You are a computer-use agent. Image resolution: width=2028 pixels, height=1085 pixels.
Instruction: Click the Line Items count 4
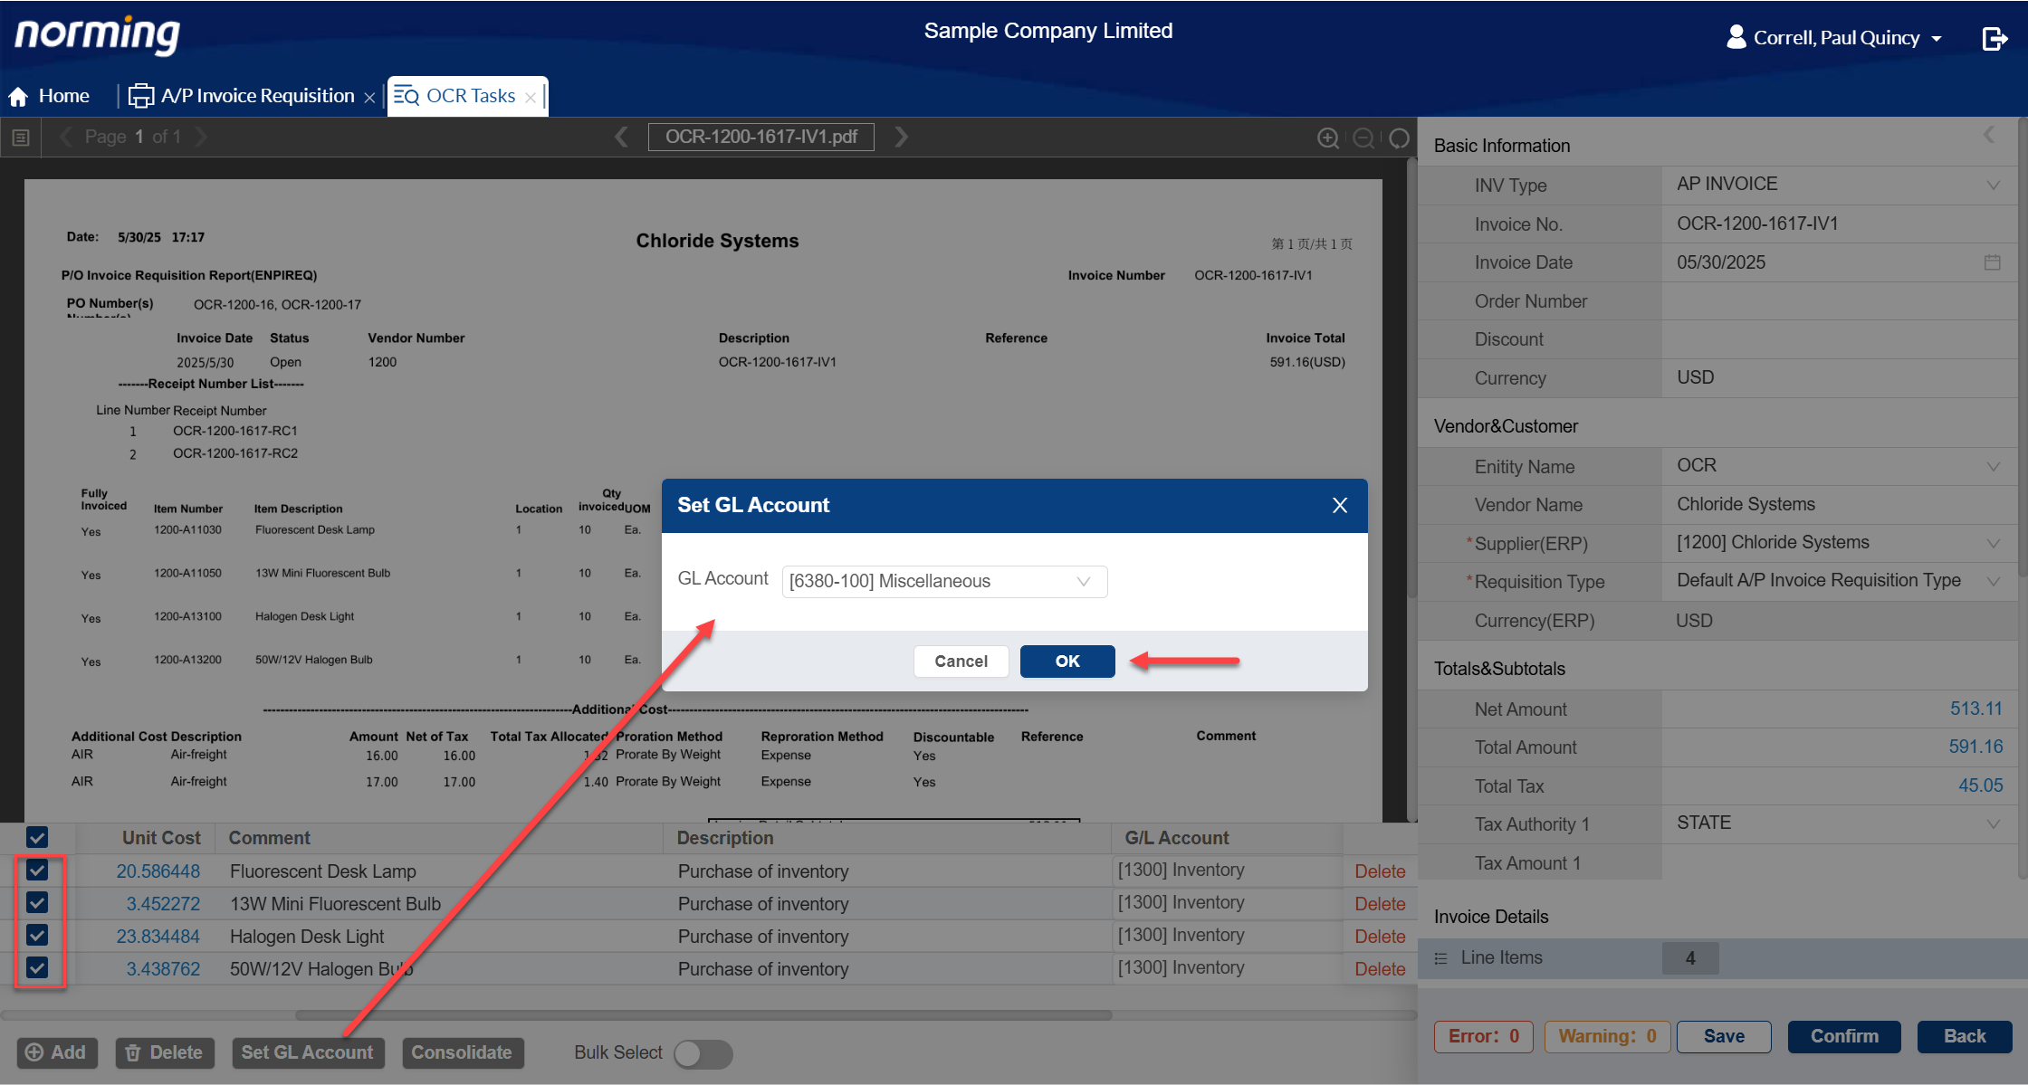tap(1690, 958)
